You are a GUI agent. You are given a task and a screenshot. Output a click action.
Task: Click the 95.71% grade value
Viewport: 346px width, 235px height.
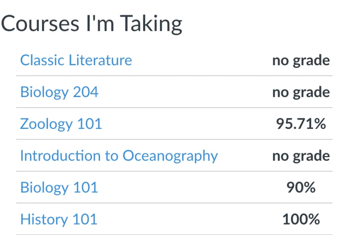(x=301, y=124)
